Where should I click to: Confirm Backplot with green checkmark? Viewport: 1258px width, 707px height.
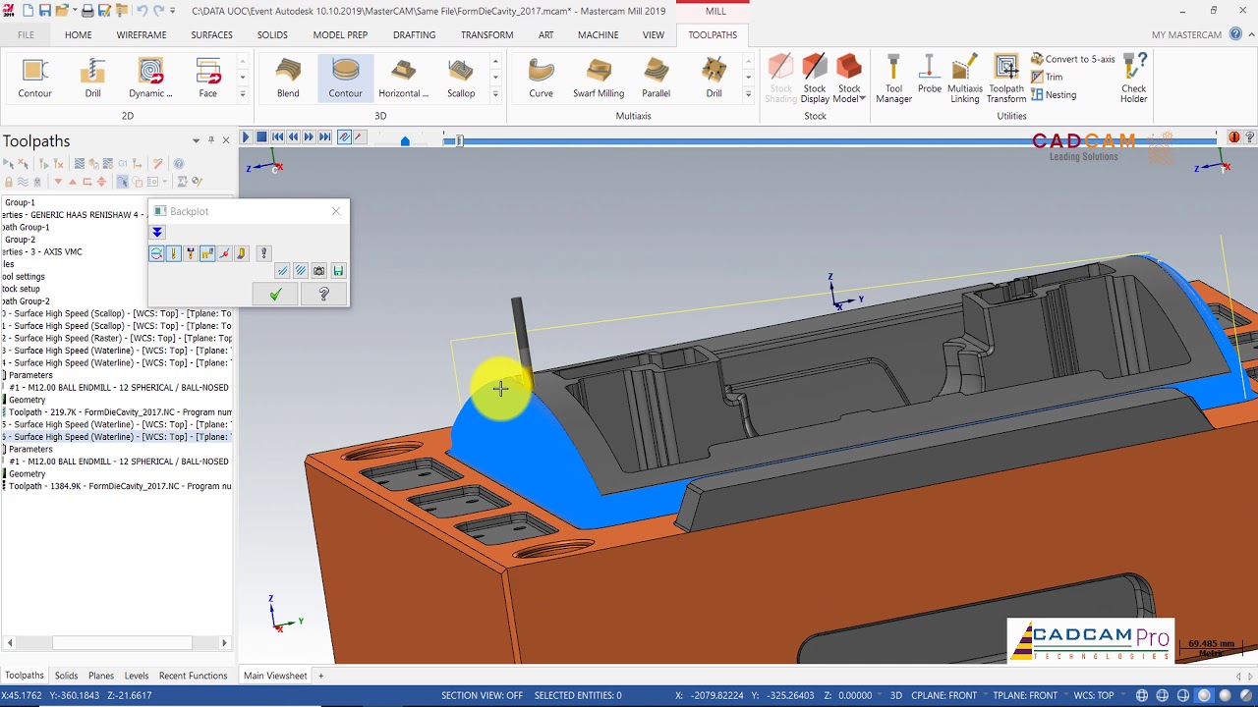(275, 294)
